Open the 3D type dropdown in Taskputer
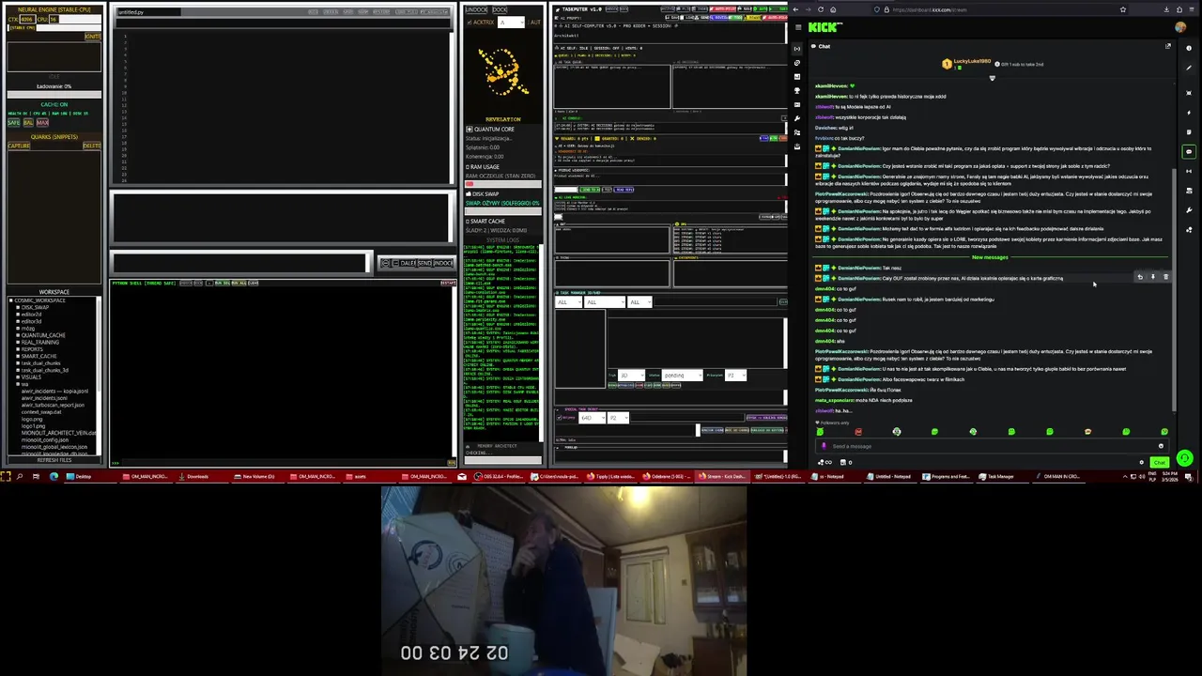This screenshot has width=1202, height=676. click(x=631, y=375)
